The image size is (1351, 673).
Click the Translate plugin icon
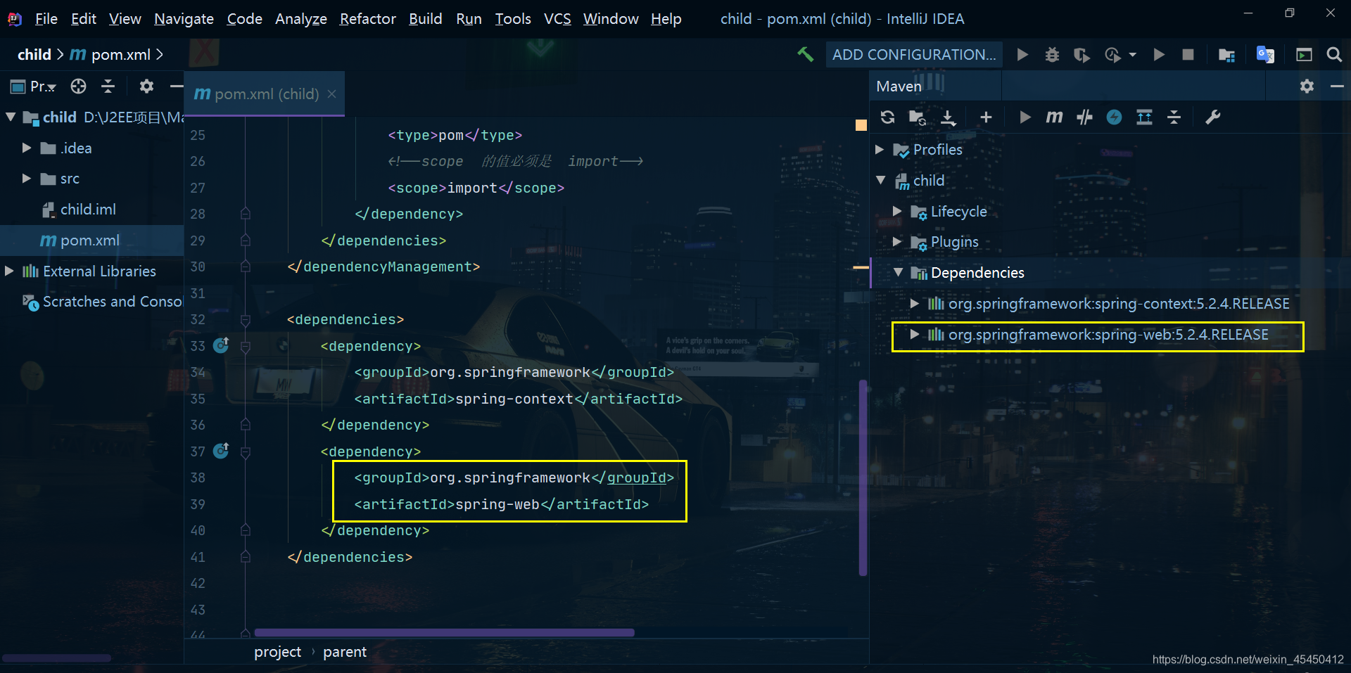click(1264, 54)
